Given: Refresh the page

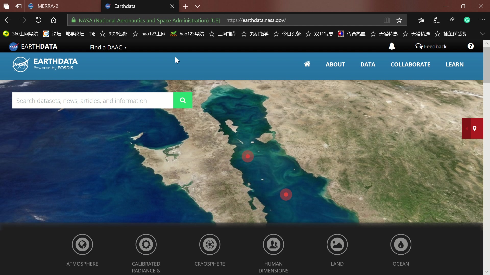Looking at the screenshot, I should point(38,20).
